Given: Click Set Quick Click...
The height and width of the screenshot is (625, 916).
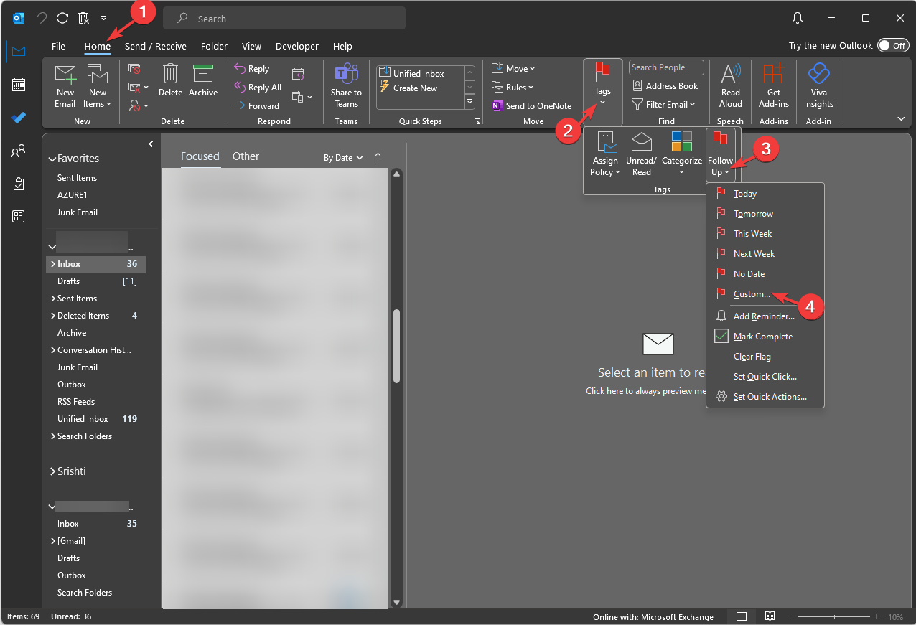Looking at the screenshot, I should click(765, 377).
